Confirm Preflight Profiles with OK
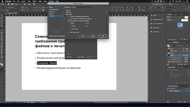 tap(103, 36)
